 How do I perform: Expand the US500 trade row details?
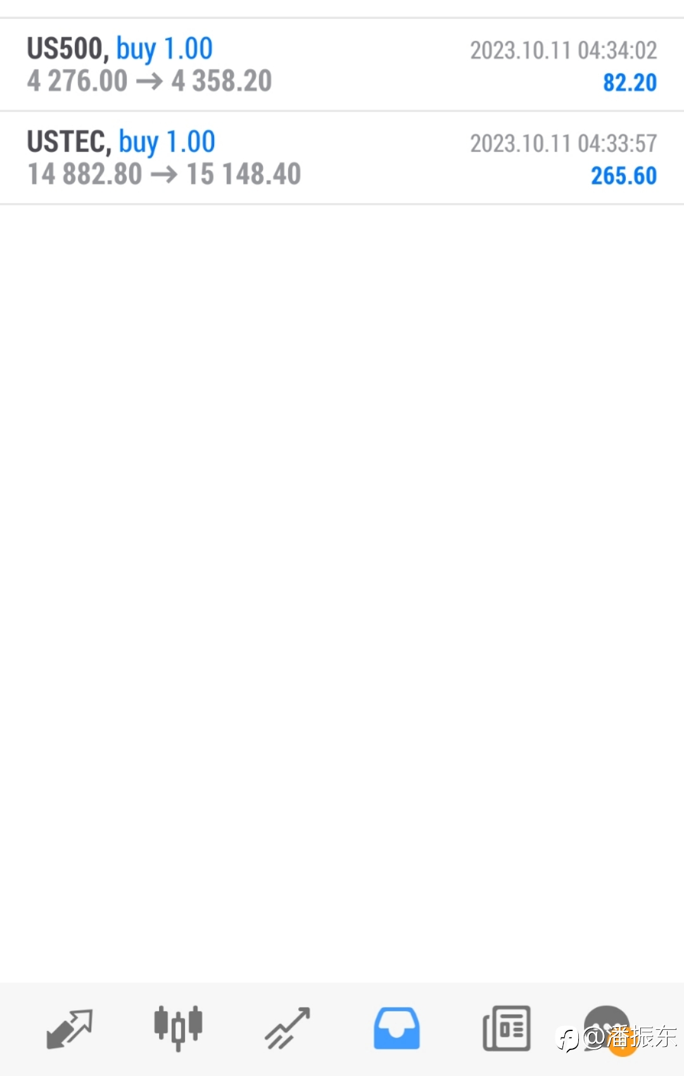pyautogui.click(x=342, y=65)
